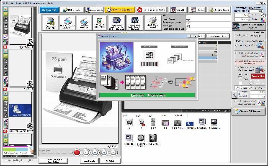Open the A4_Custom paper size dropdown
This screenshot has height=166, width=268.
click(243, 87)
